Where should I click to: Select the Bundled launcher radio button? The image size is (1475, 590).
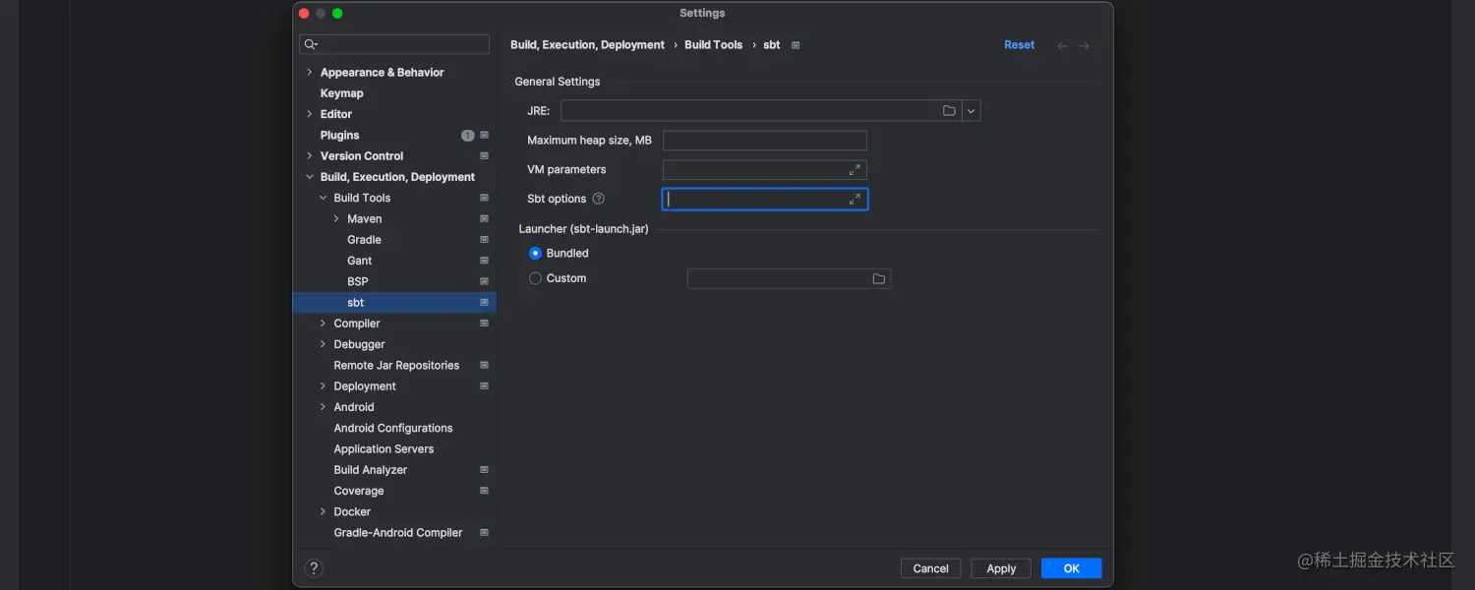(535, 254)
